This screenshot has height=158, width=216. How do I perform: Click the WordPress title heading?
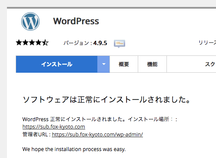tap(76, 21)
